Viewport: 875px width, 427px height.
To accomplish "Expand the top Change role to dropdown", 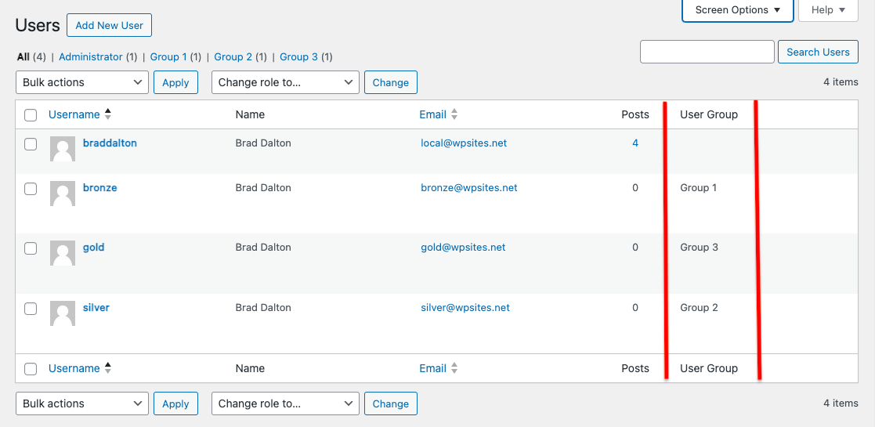I will pyautogui.click(x=285, y=82).
